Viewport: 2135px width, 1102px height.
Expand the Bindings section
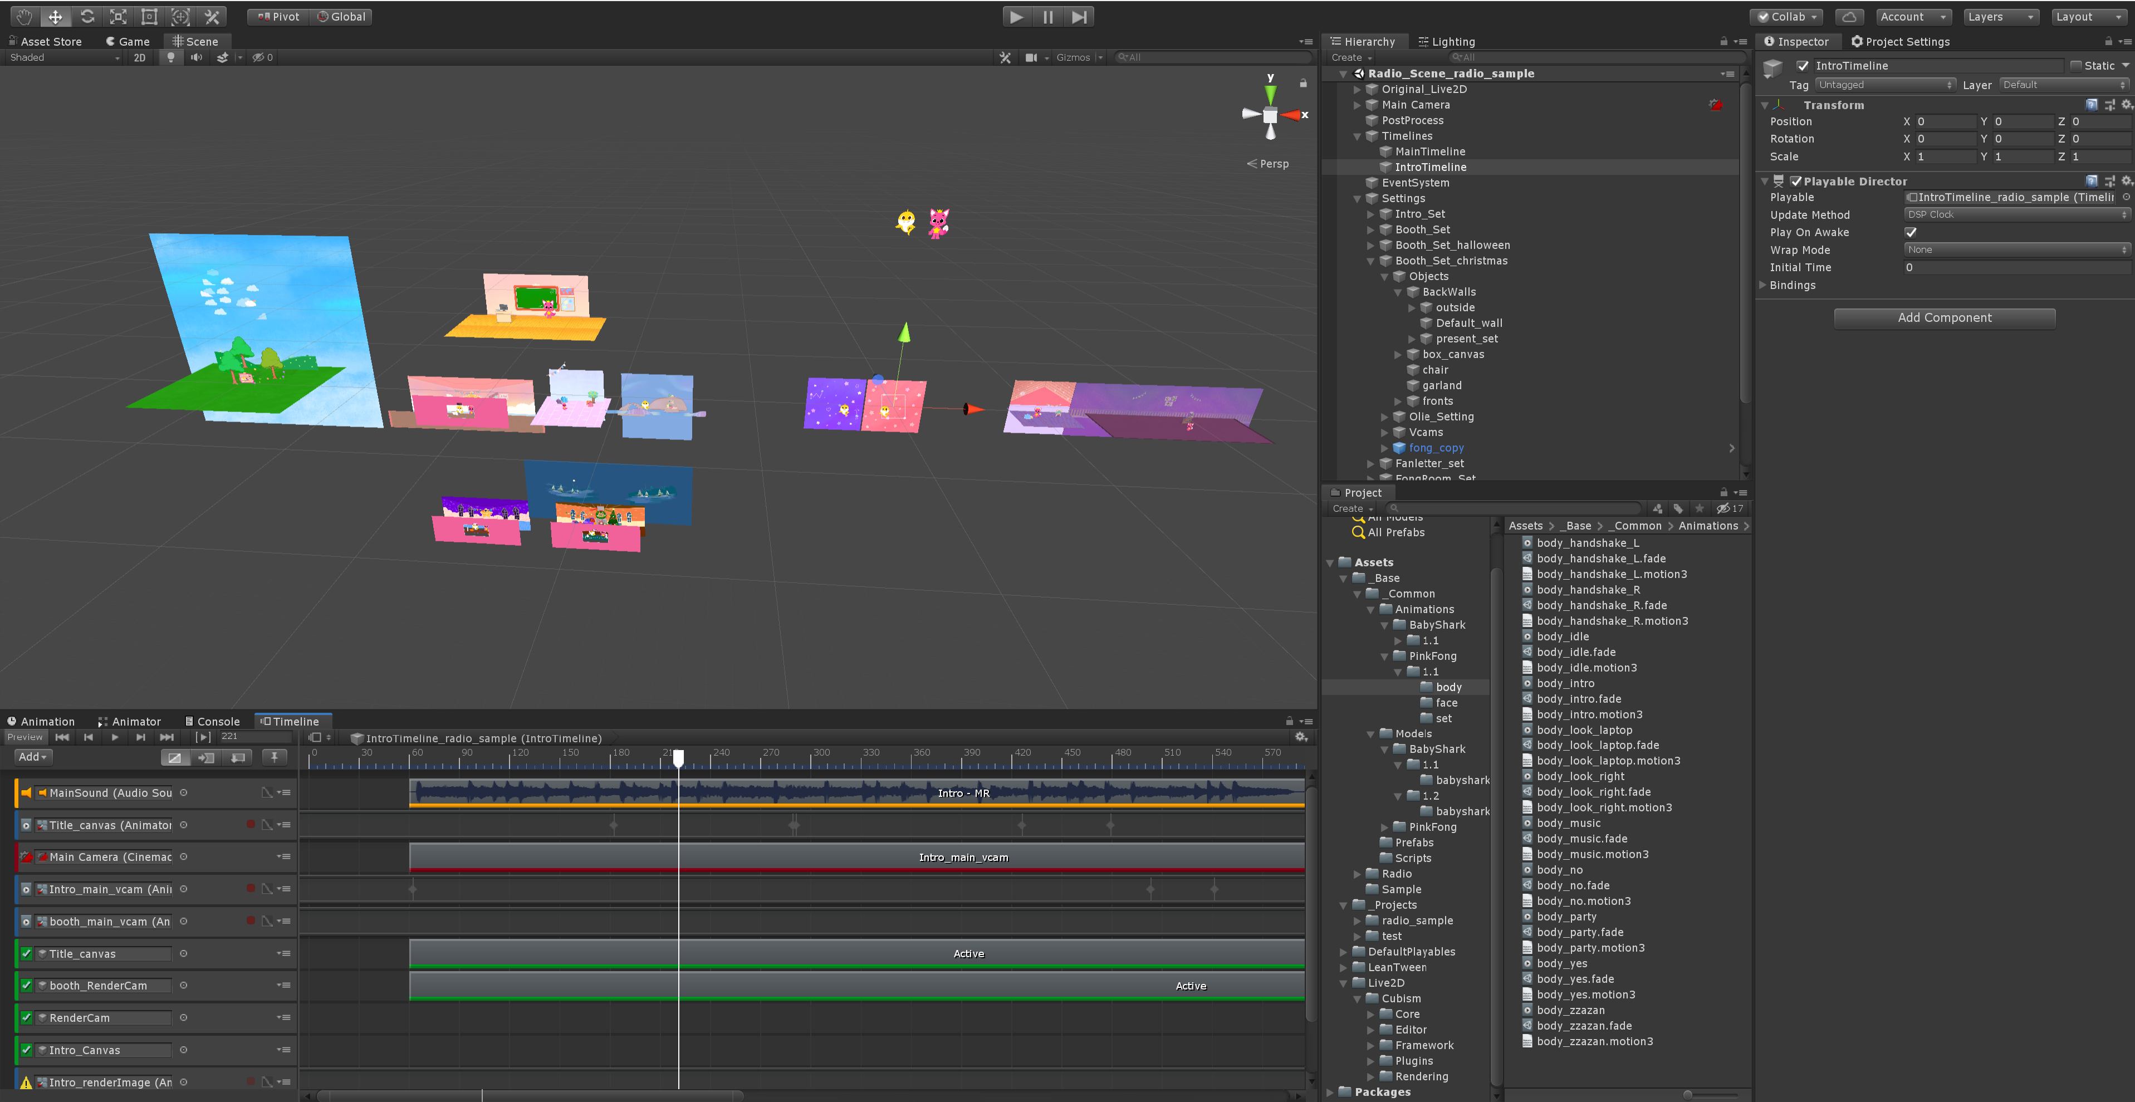tap(1764, 285)
